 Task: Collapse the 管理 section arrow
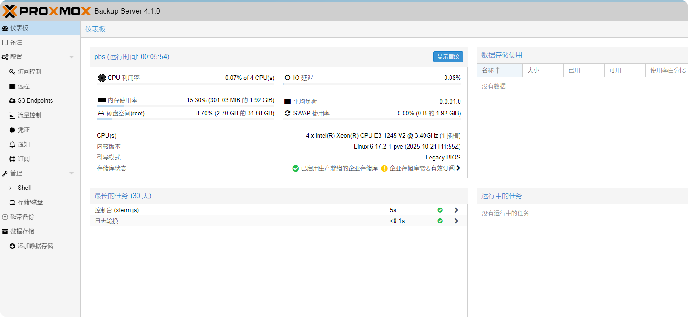point(71,173)
